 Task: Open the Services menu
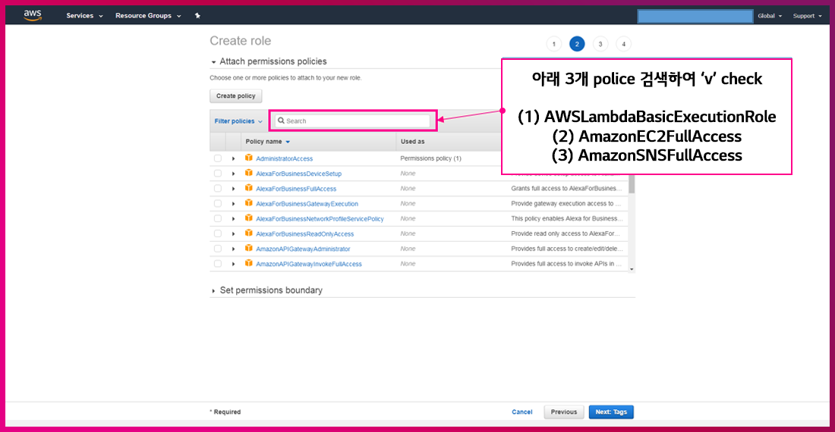[83, 15]
